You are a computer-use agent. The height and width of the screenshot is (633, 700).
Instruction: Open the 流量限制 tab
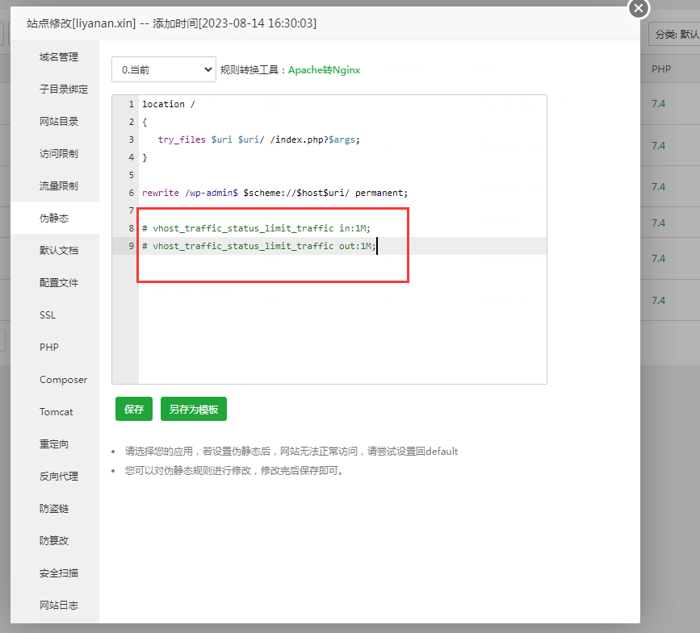(59, 186)
